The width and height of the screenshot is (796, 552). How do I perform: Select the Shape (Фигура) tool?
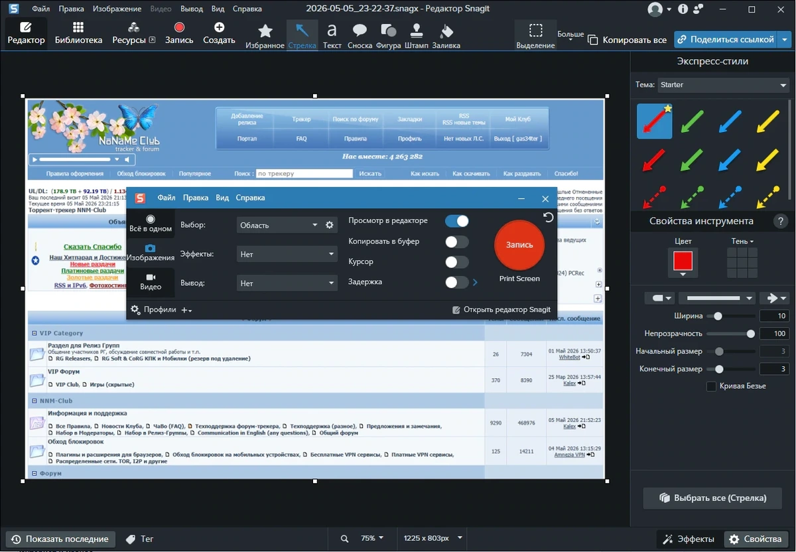388,36
